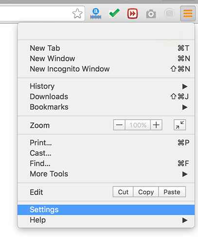The height and width of the screenshot is (243, 198).
Task: Click the Copy button
Action: (x=146, y=192)
